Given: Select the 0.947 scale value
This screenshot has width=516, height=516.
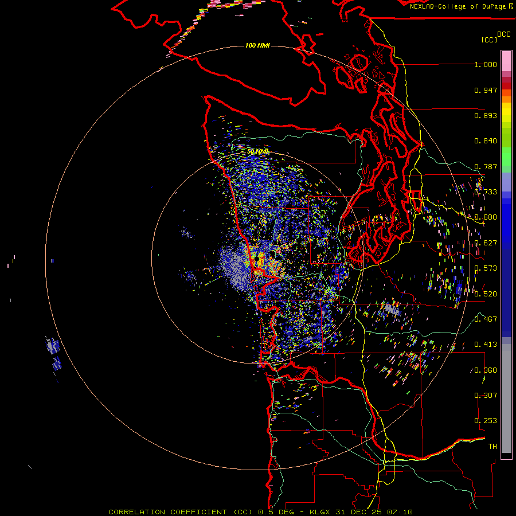Looking at the screenshot, I should pyautogui.click(x=486, y=90).
